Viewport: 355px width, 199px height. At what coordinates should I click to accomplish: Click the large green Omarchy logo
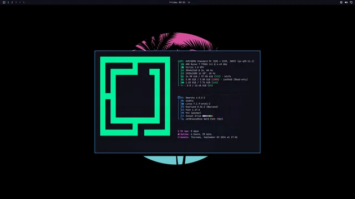[x=135, y=96]
